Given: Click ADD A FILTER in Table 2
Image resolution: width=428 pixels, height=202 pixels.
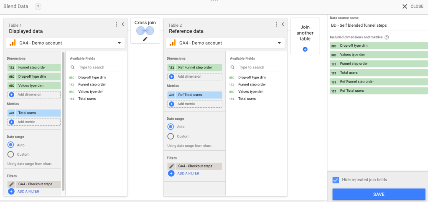Looking at the screenshot, I should 188,173.
